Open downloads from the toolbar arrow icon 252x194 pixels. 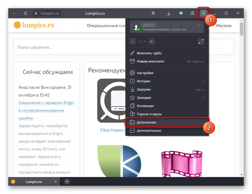coord(169,13)
